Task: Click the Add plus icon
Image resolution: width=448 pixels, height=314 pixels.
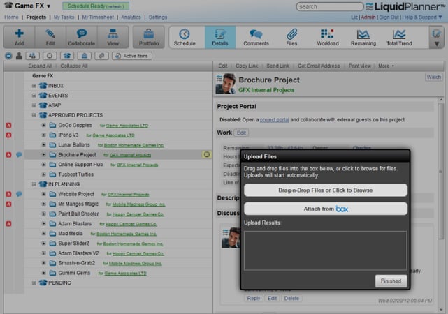Action: point(19,34)
